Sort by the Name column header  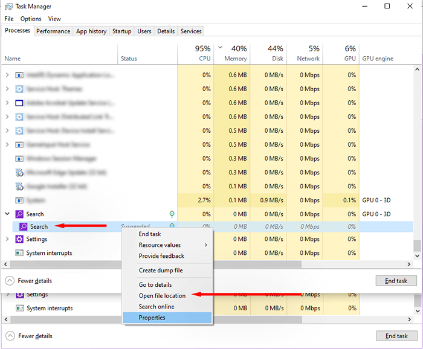pos(59,54)
